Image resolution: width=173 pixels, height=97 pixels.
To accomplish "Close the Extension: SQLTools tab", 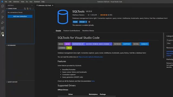I will [53, 5].
